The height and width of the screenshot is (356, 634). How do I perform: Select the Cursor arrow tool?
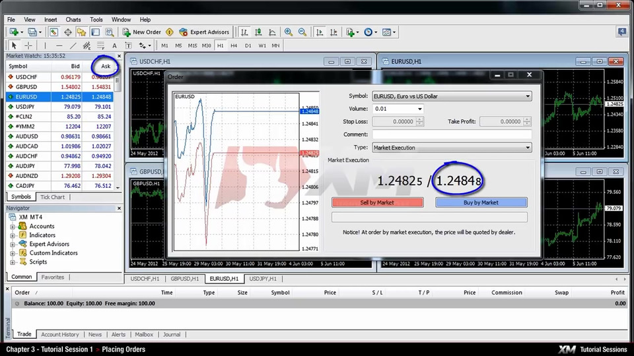click(x=14, y=45)
